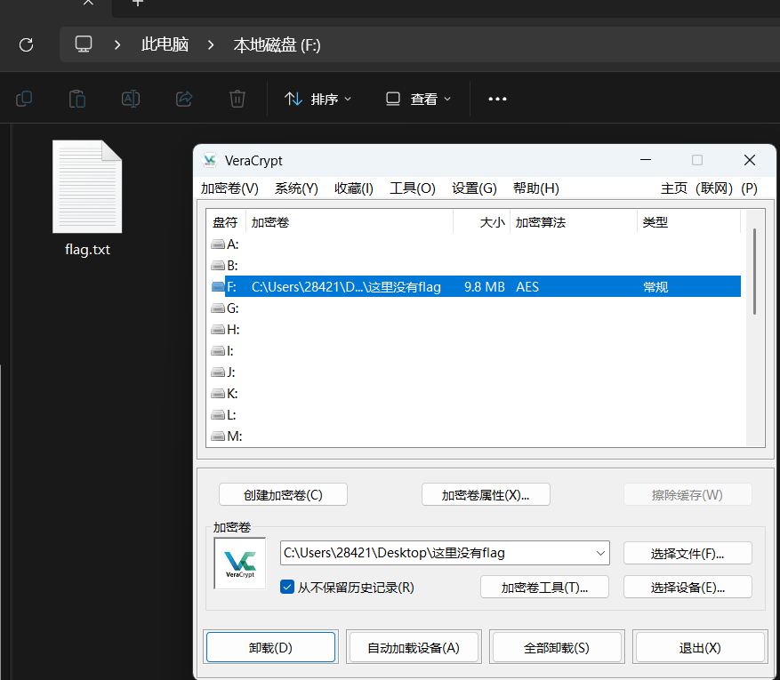Click 选择文件(F)... button
Screen dimensions: 780x680
pyautogui.click(x=688, y=553)
